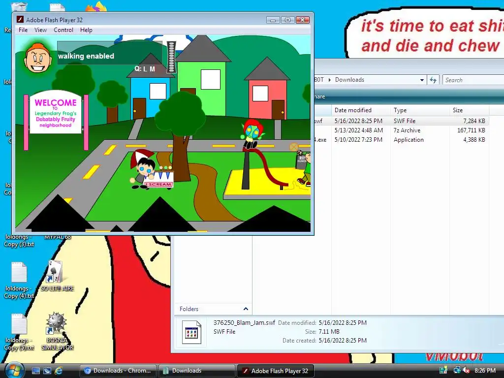Select the SWF File row
Viewport: 504px width, 378px height.
pos(402,121)
